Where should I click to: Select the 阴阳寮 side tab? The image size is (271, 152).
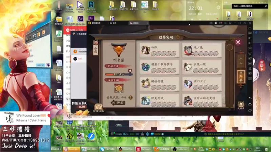tap(241, 77)
